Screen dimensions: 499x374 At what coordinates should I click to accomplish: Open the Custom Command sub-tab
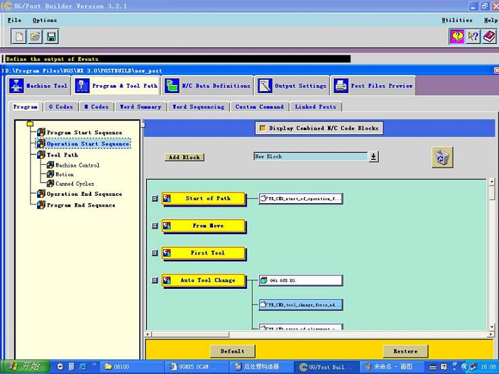(x=260, y=107)
